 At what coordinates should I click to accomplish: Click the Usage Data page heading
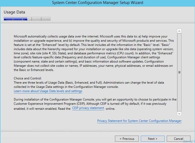[15, 12]
